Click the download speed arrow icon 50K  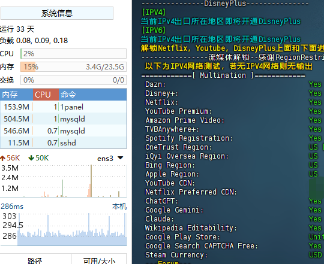(31, 158)
